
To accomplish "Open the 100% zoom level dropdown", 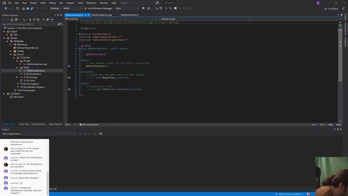I will click(x=70, y=125).
